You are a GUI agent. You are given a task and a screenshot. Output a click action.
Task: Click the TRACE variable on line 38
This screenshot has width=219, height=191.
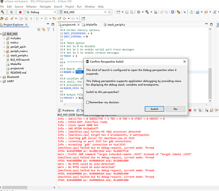(67, 56)
